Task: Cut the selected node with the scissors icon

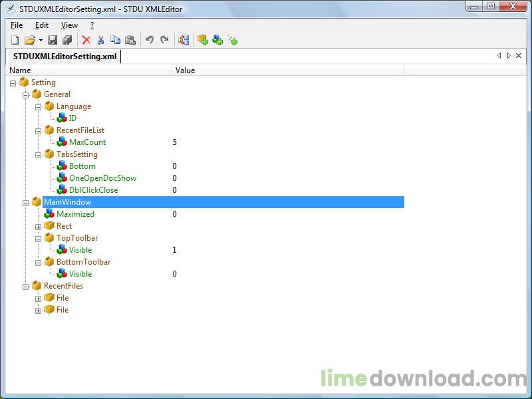Action: coord(102,40)
